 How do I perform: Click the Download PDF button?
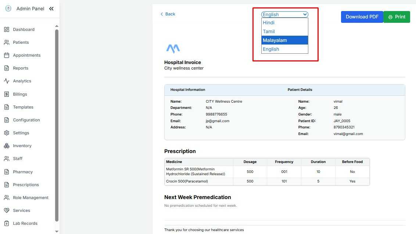tap(362, 17)
